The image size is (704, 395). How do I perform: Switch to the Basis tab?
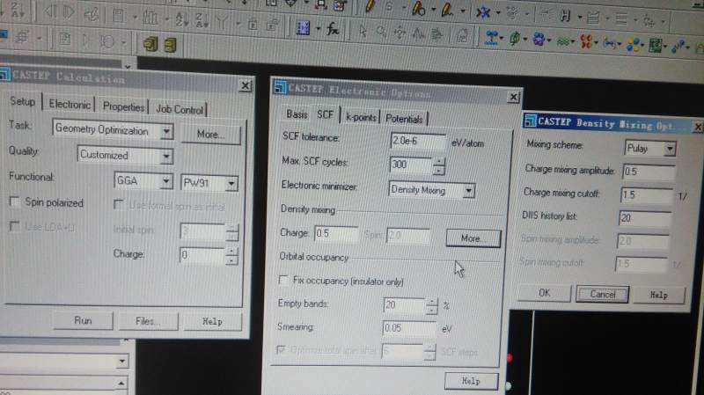coord(297,114)
